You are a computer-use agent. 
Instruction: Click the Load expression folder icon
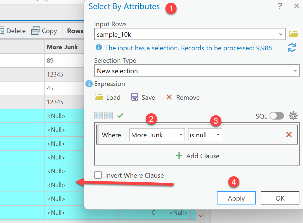99,98
